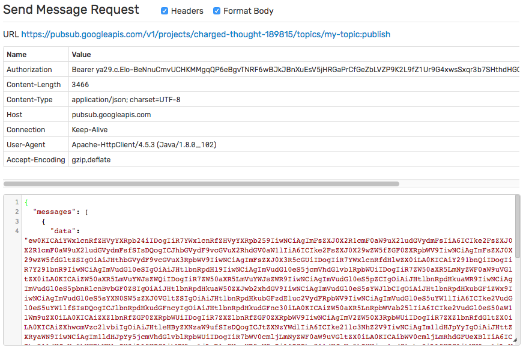The width and height of the screenshot is (523, 348).
Task: Click line number 1 in the body gutter
Action: click(x=17, y=203)
